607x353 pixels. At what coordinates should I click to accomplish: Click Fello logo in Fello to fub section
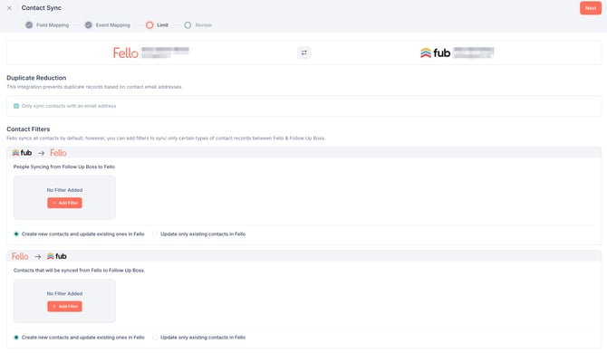click(20, 256)
